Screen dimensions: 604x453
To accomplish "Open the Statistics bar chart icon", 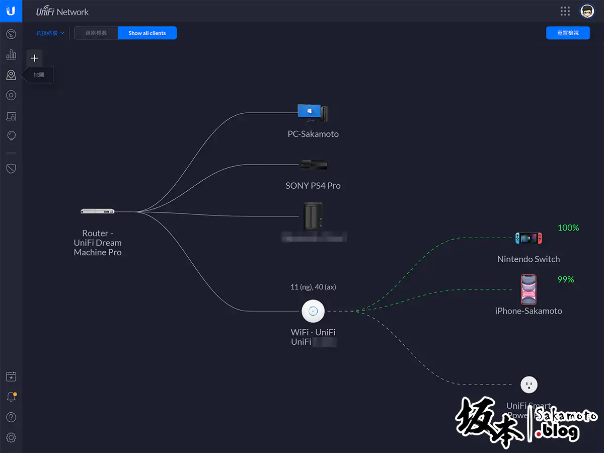I will pyautogui.click(x=11, y=55).
